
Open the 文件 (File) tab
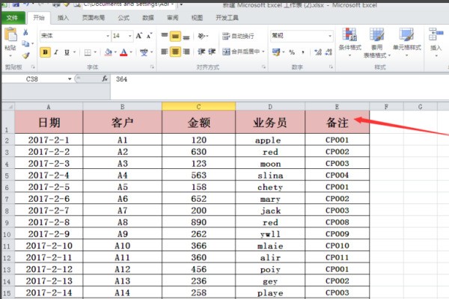13,16
